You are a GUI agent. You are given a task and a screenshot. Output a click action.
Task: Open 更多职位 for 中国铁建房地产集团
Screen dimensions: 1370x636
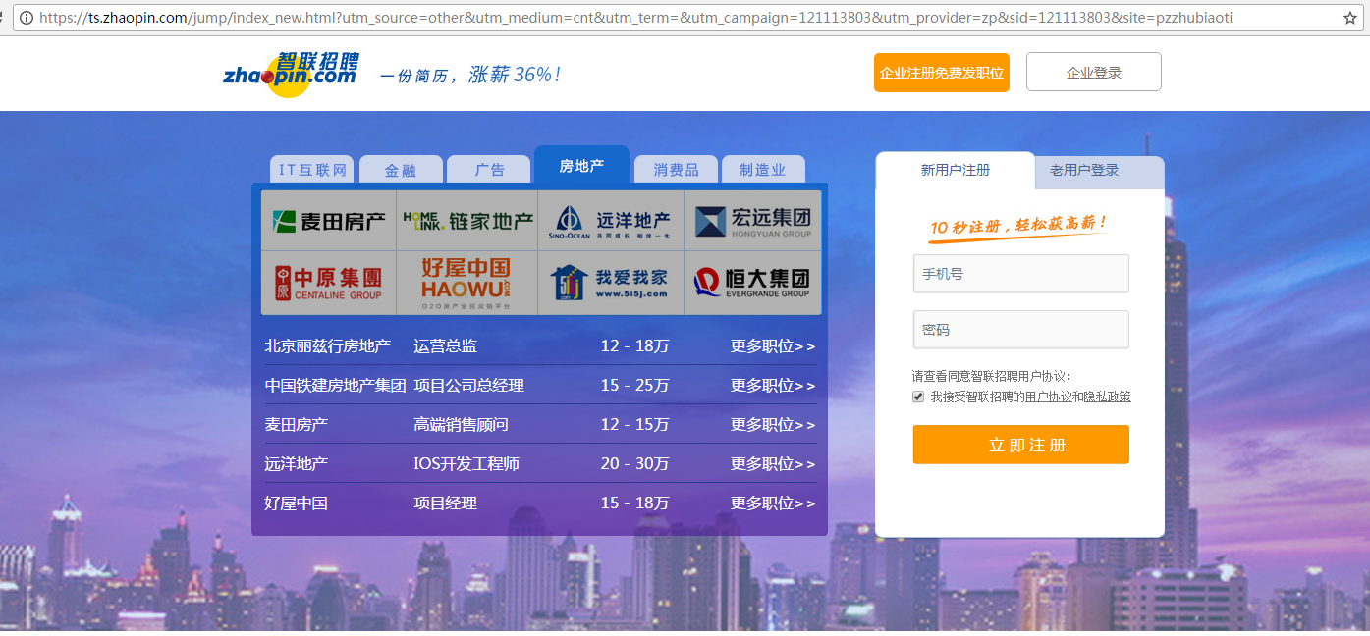tap(773, 386)
